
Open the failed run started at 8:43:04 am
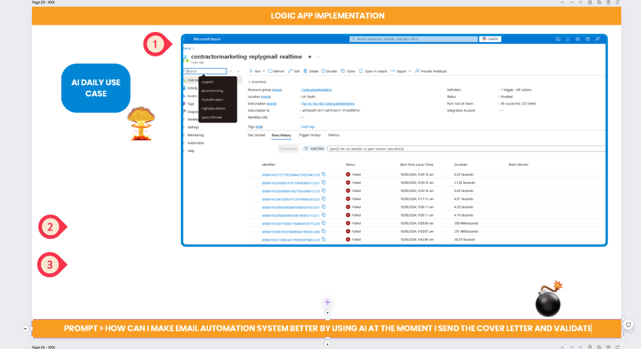(290, 240)
